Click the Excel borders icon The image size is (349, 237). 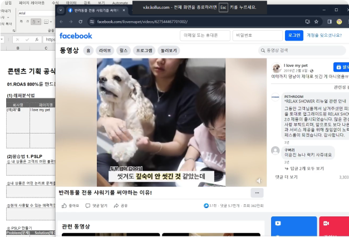46,22
